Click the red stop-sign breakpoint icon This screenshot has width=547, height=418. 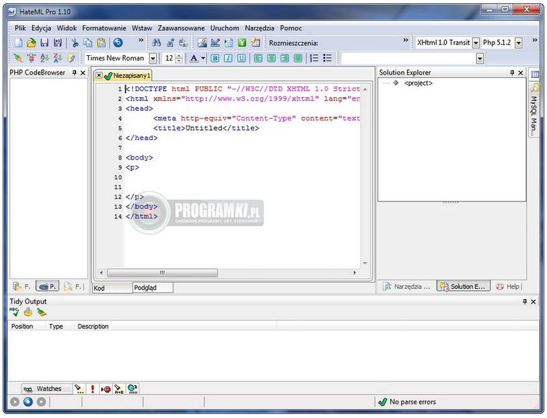coord(106,388)
